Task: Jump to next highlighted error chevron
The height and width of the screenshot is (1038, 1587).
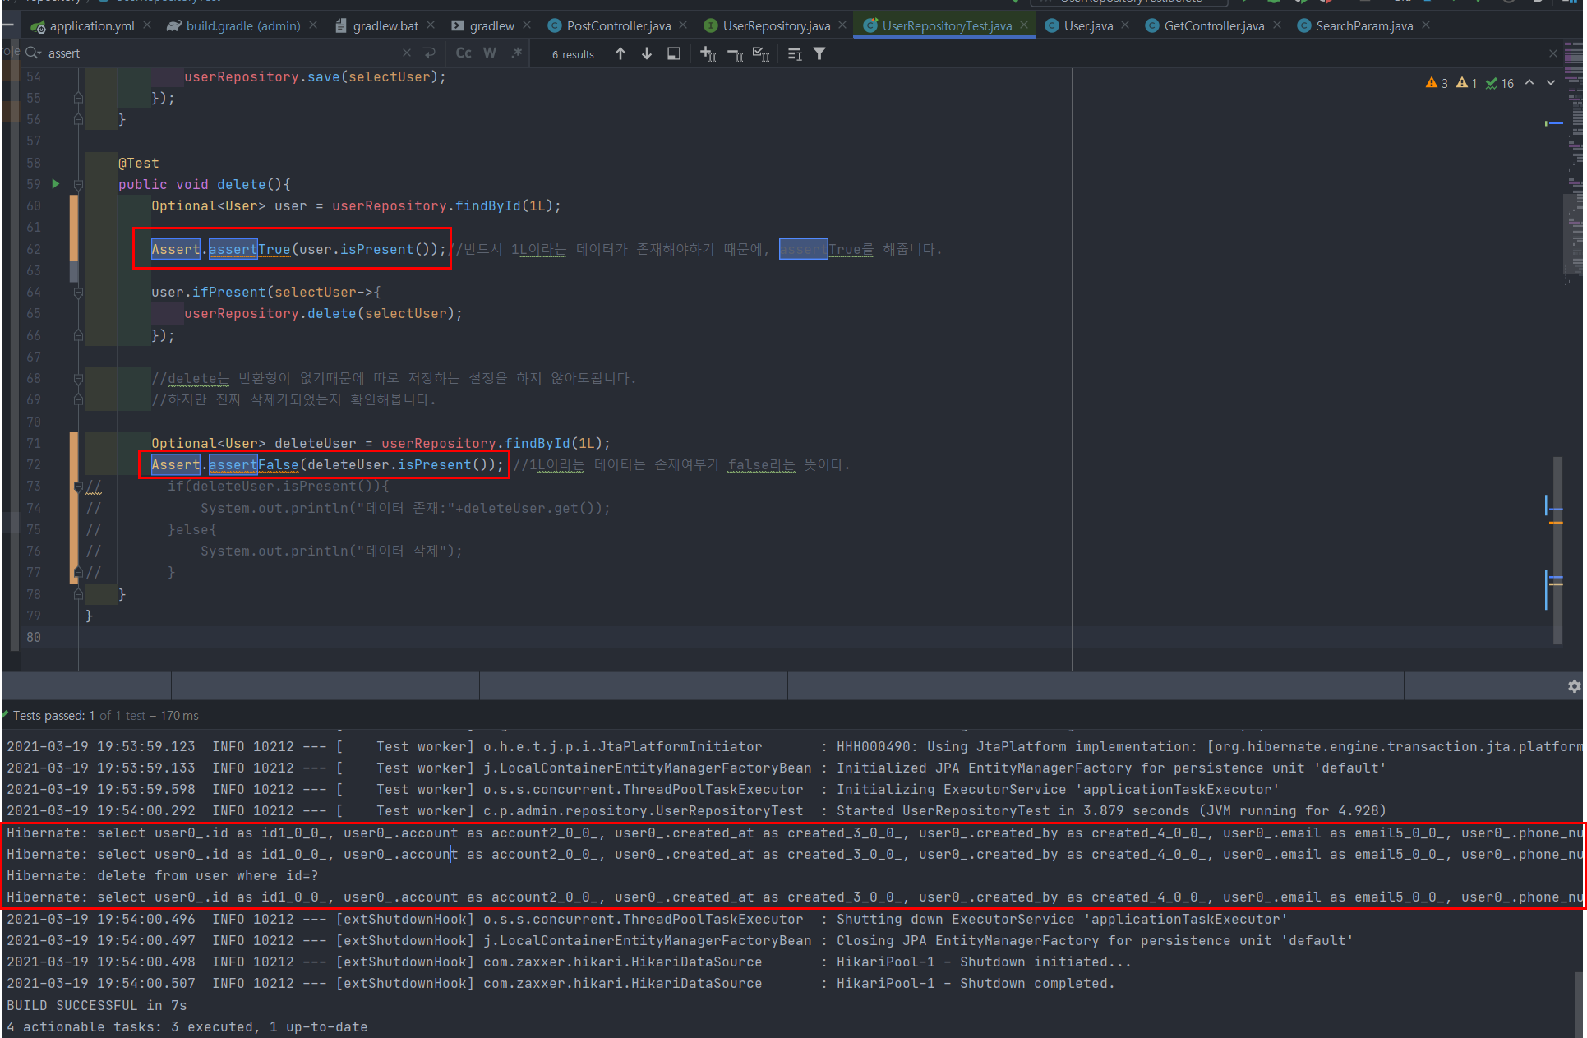Action: (x=1551, y=83)
